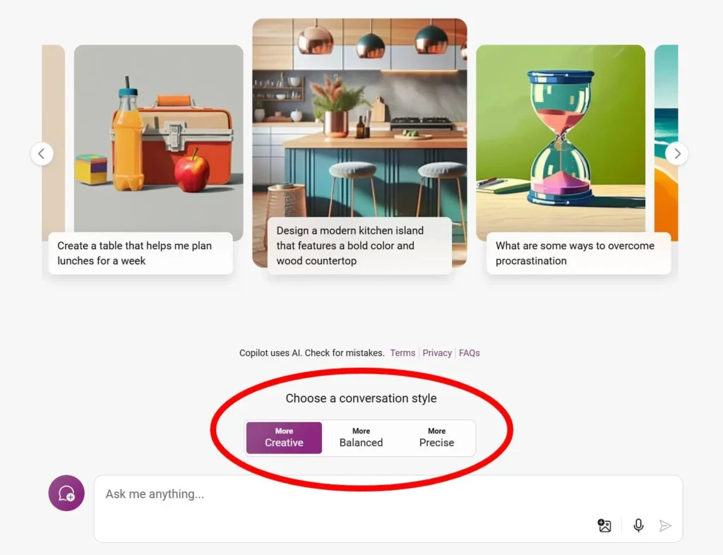
Task: Switch to More Balanced conversation style
Action: tap(361, 438)
